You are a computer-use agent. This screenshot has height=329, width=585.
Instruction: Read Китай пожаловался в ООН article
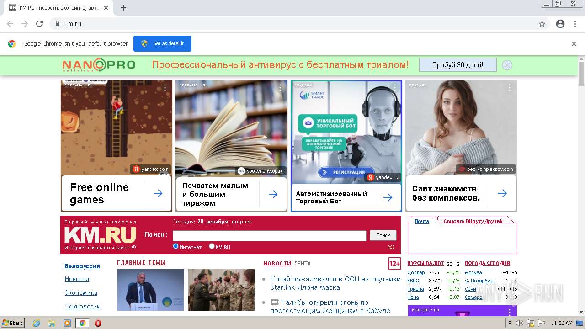click(x=335, y=283)
